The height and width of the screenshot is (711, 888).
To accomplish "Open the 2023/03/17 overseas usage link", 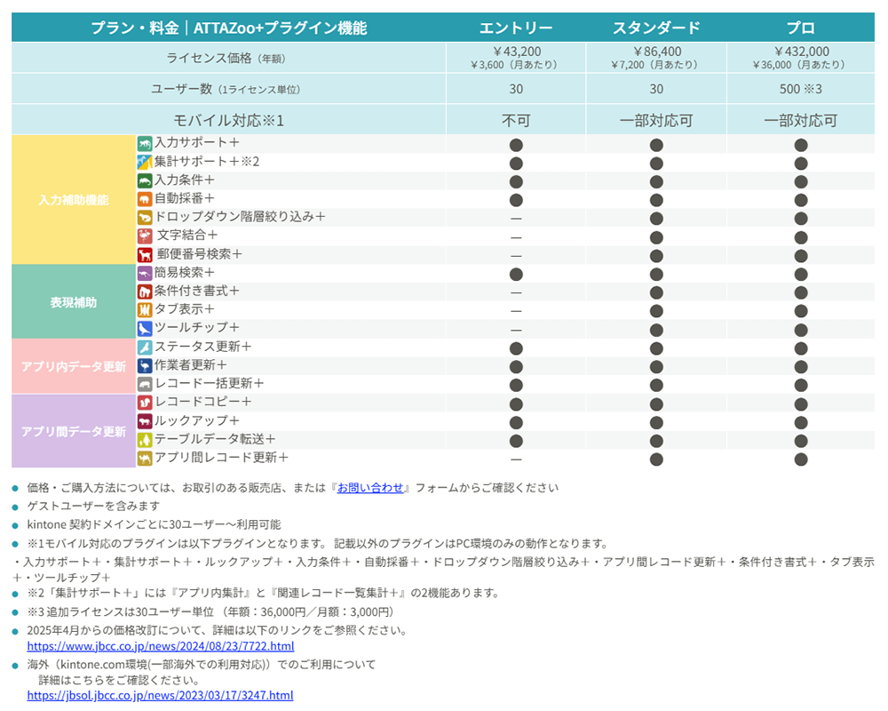I will pos(160,695).
